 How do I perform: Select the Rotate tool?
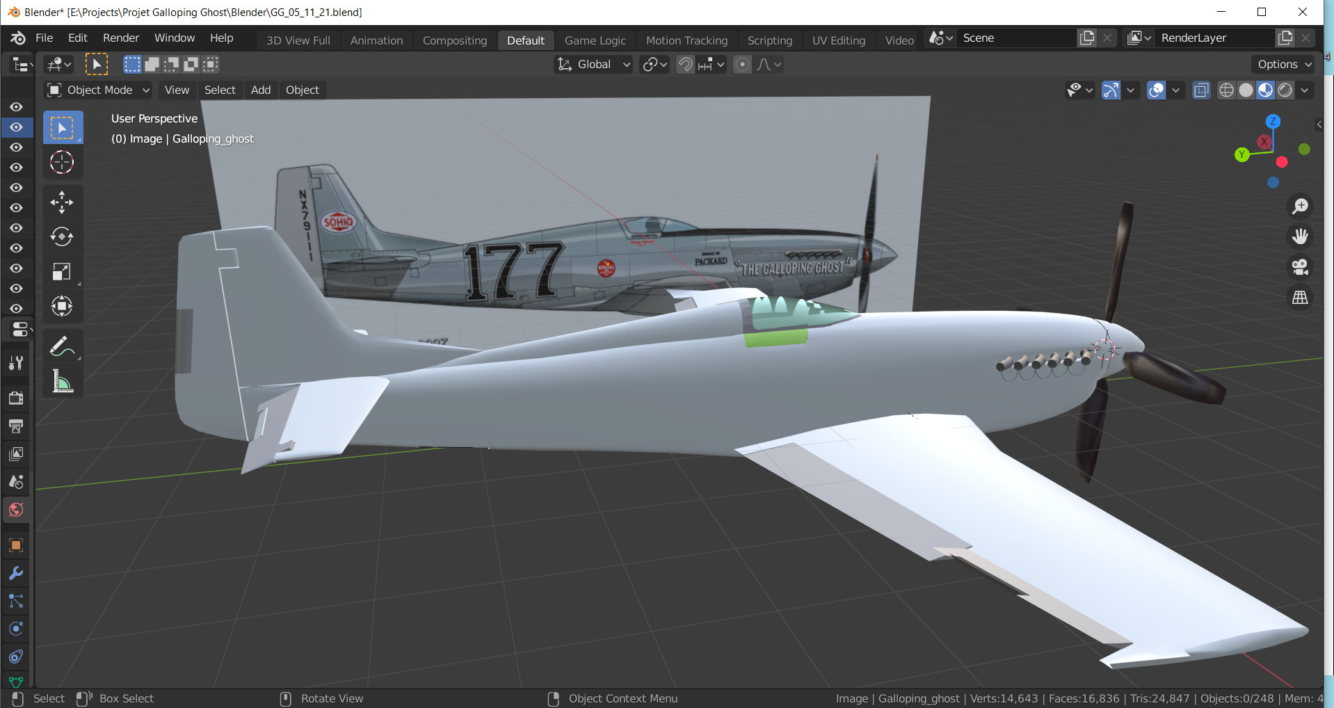[63, 236]
